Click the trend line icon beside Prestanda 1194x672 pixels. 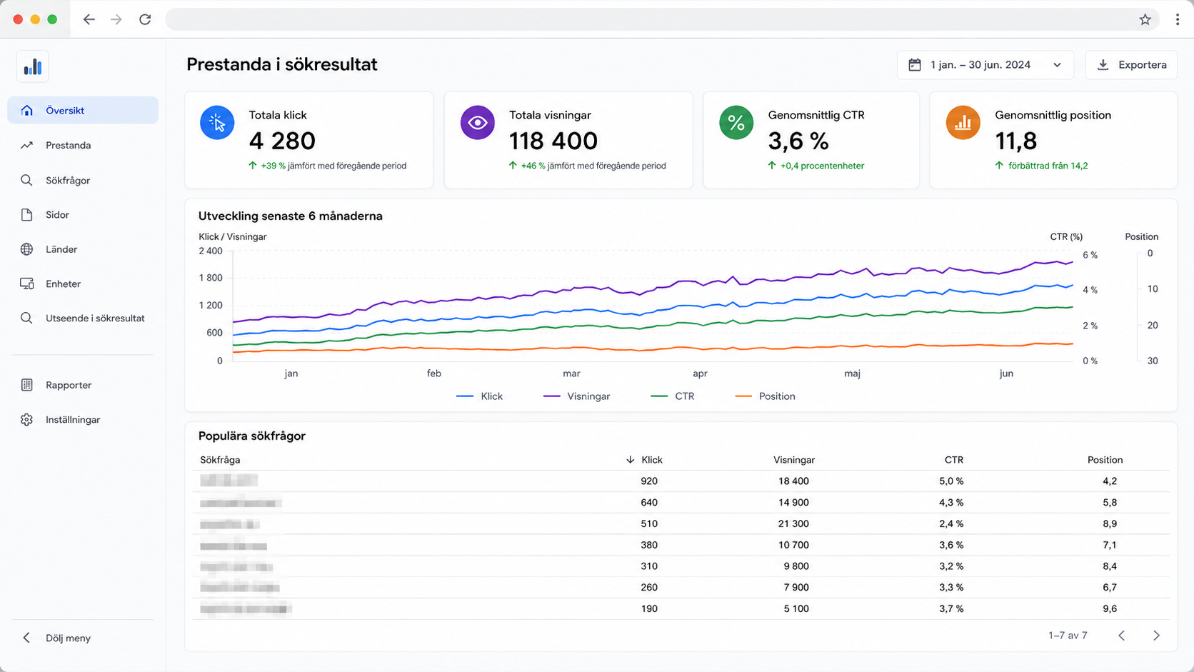click(26, 145)
